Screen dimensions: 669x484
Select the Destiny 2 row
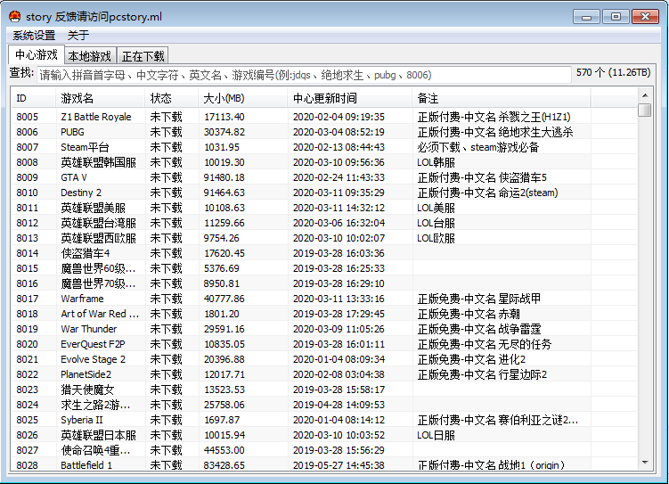tap(324, 193)
